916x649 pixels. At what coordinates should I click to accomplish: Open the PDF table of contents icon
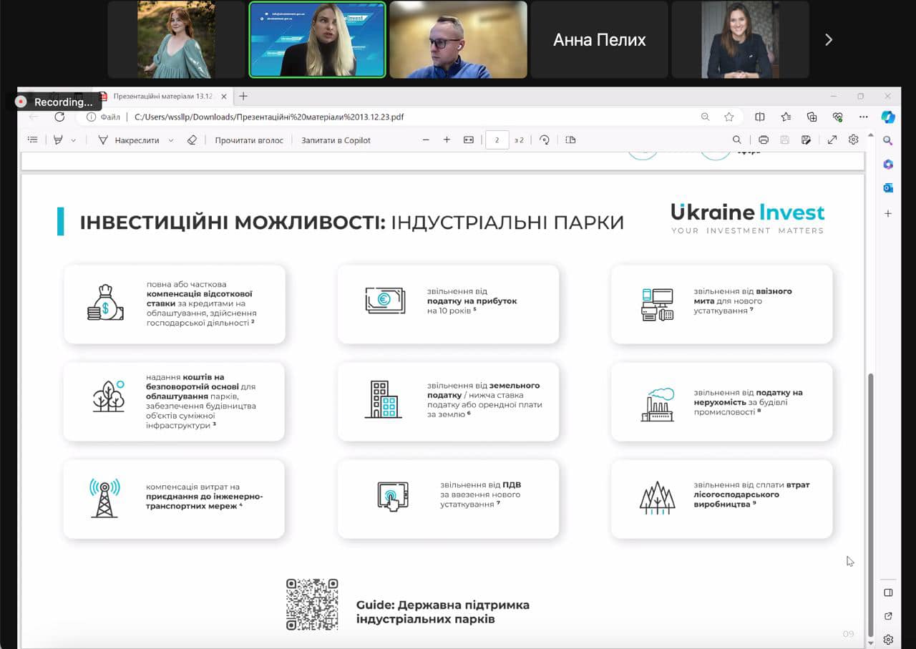coord(32,140)
